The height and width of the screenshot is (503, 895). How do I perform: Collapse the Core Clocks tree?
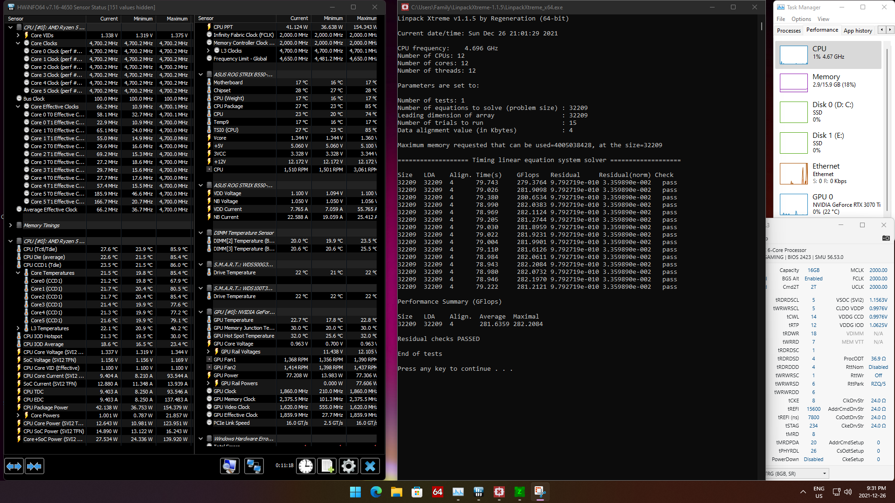tap(18, 43)
